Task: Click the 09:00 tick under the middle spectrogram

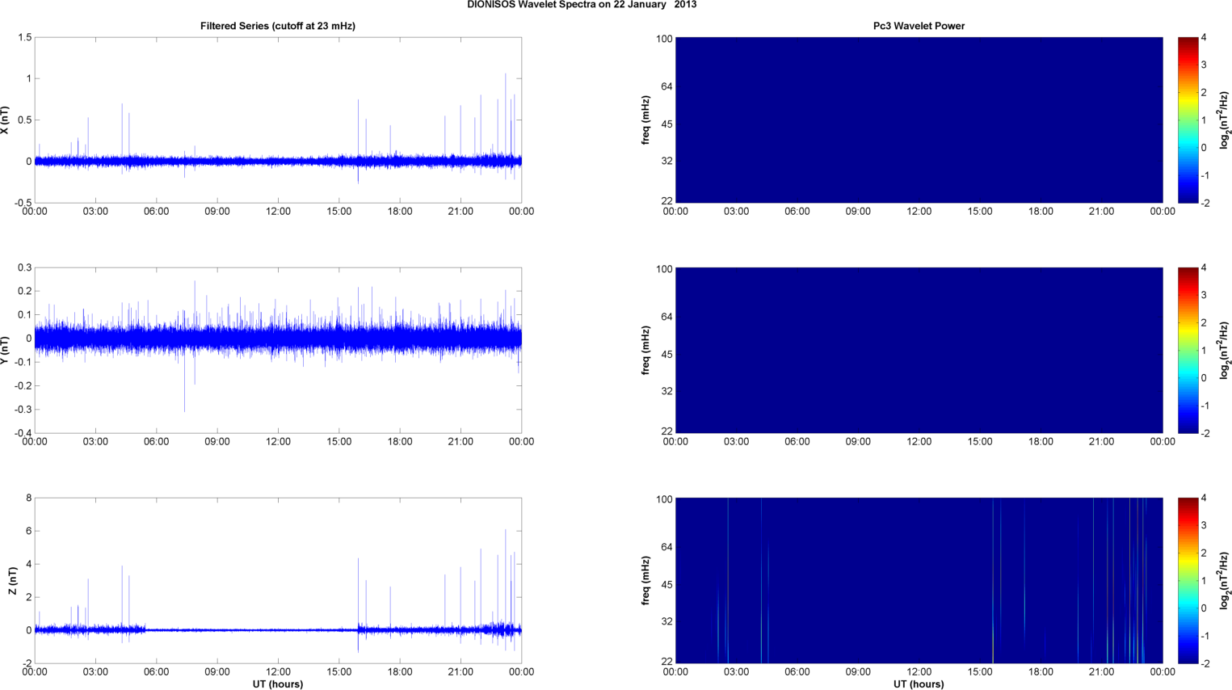Action: point(858,442)
